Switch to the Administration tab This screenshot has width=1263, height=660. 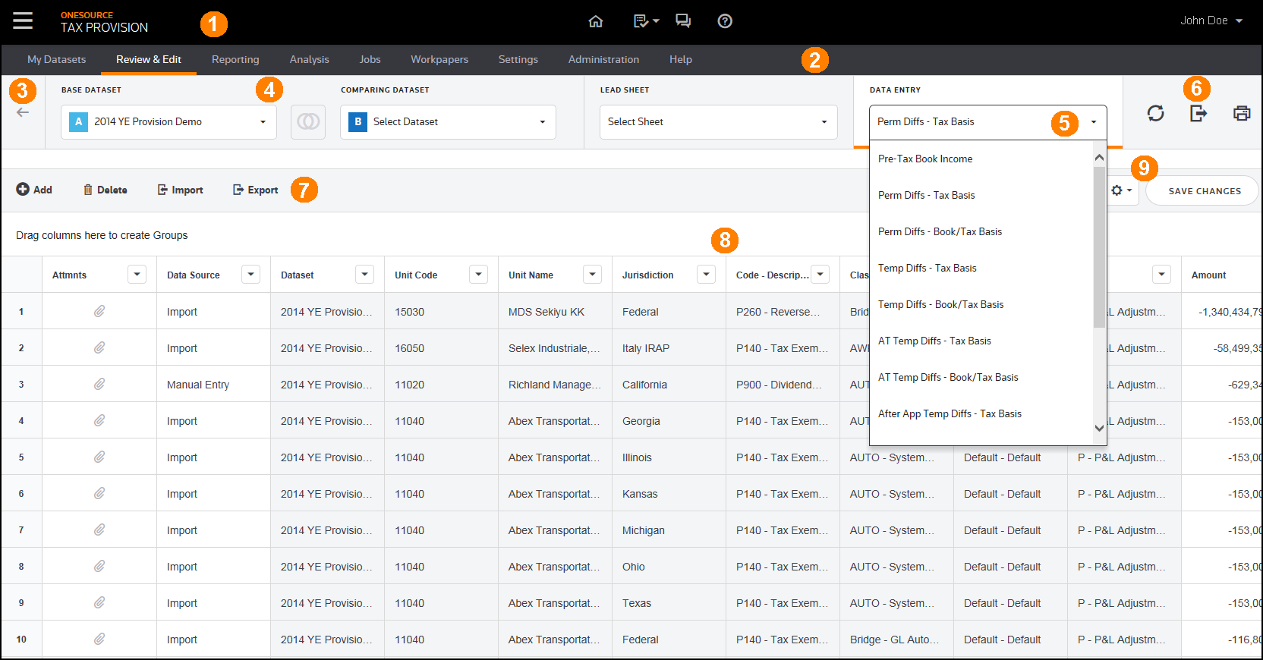coord(603,59)
